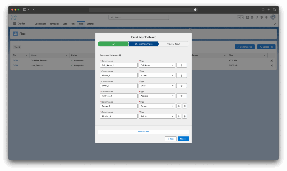This screenshot has height=171, width=287.
Task: Click the Salesforce search box
Action: tap(139, 17)
